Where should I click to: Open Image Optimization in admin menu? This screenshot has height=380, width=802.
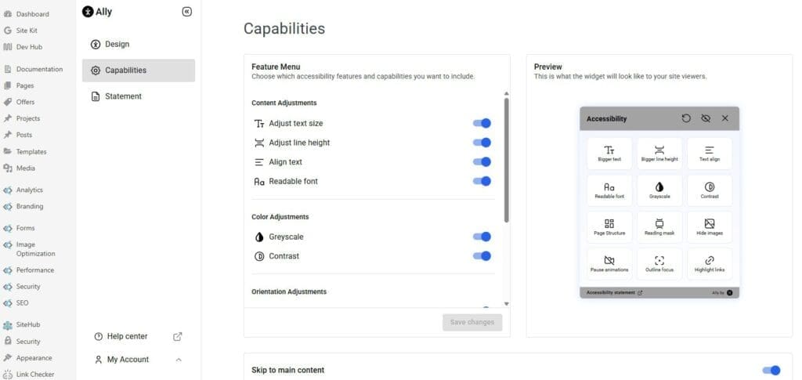38,249
